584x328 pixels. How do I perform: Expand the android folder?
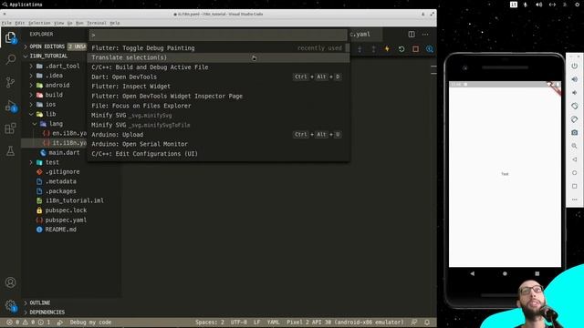point(57,85)
